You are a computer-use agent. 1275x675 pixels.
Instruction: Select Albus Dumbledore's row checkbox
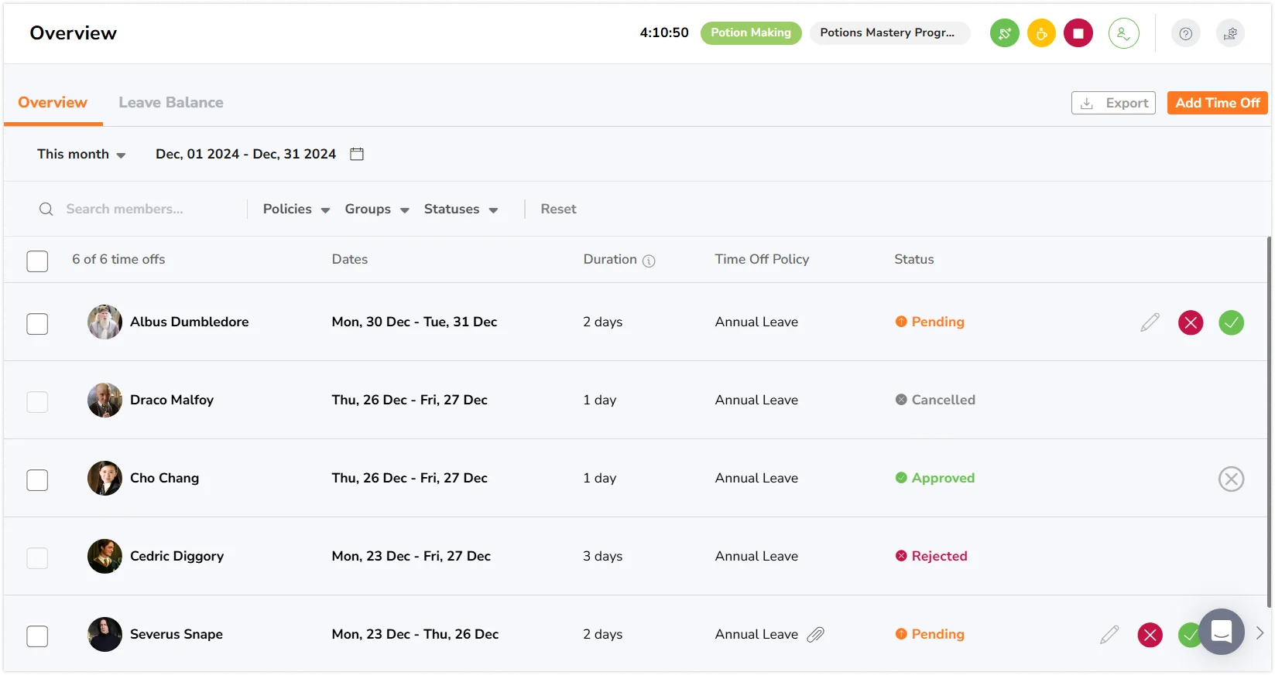click(37, 323)
